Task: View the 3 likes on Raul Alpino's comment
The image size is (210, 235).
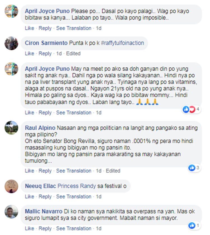Action: [194, 168]
